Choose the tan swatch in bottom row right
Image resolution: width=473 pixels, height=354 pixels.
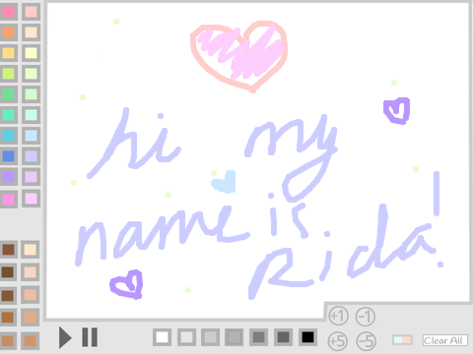[31, 340]
